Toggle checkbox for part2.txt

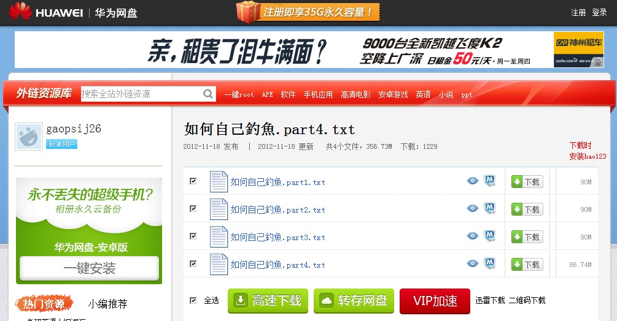point(193,208)
